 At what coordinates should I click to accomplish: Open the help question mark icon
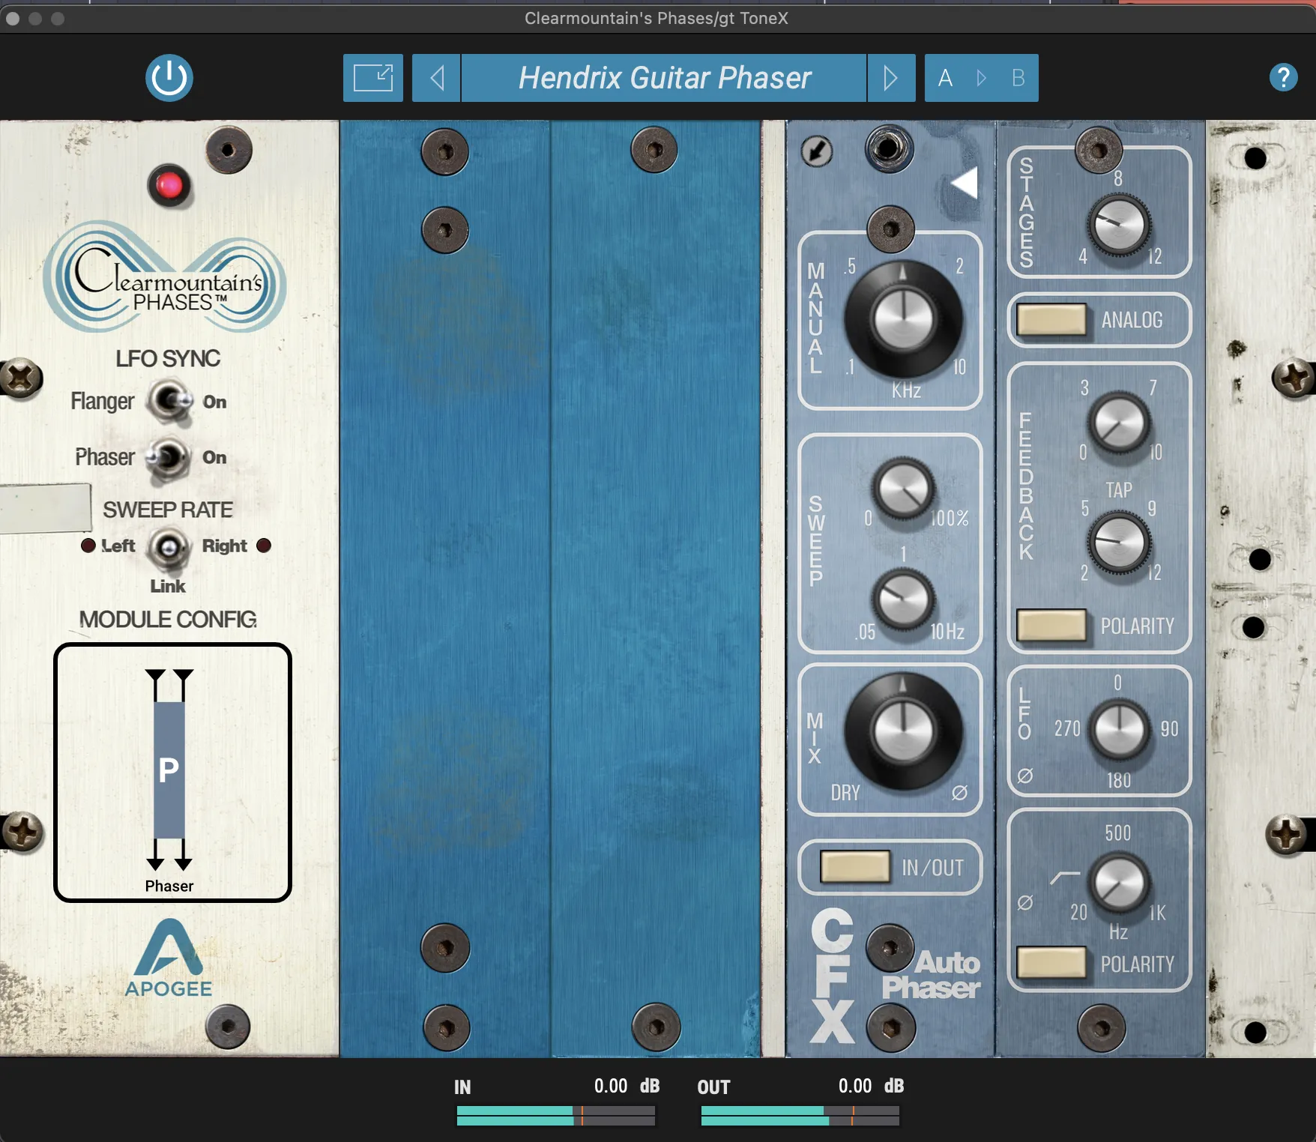point(1283,77)
